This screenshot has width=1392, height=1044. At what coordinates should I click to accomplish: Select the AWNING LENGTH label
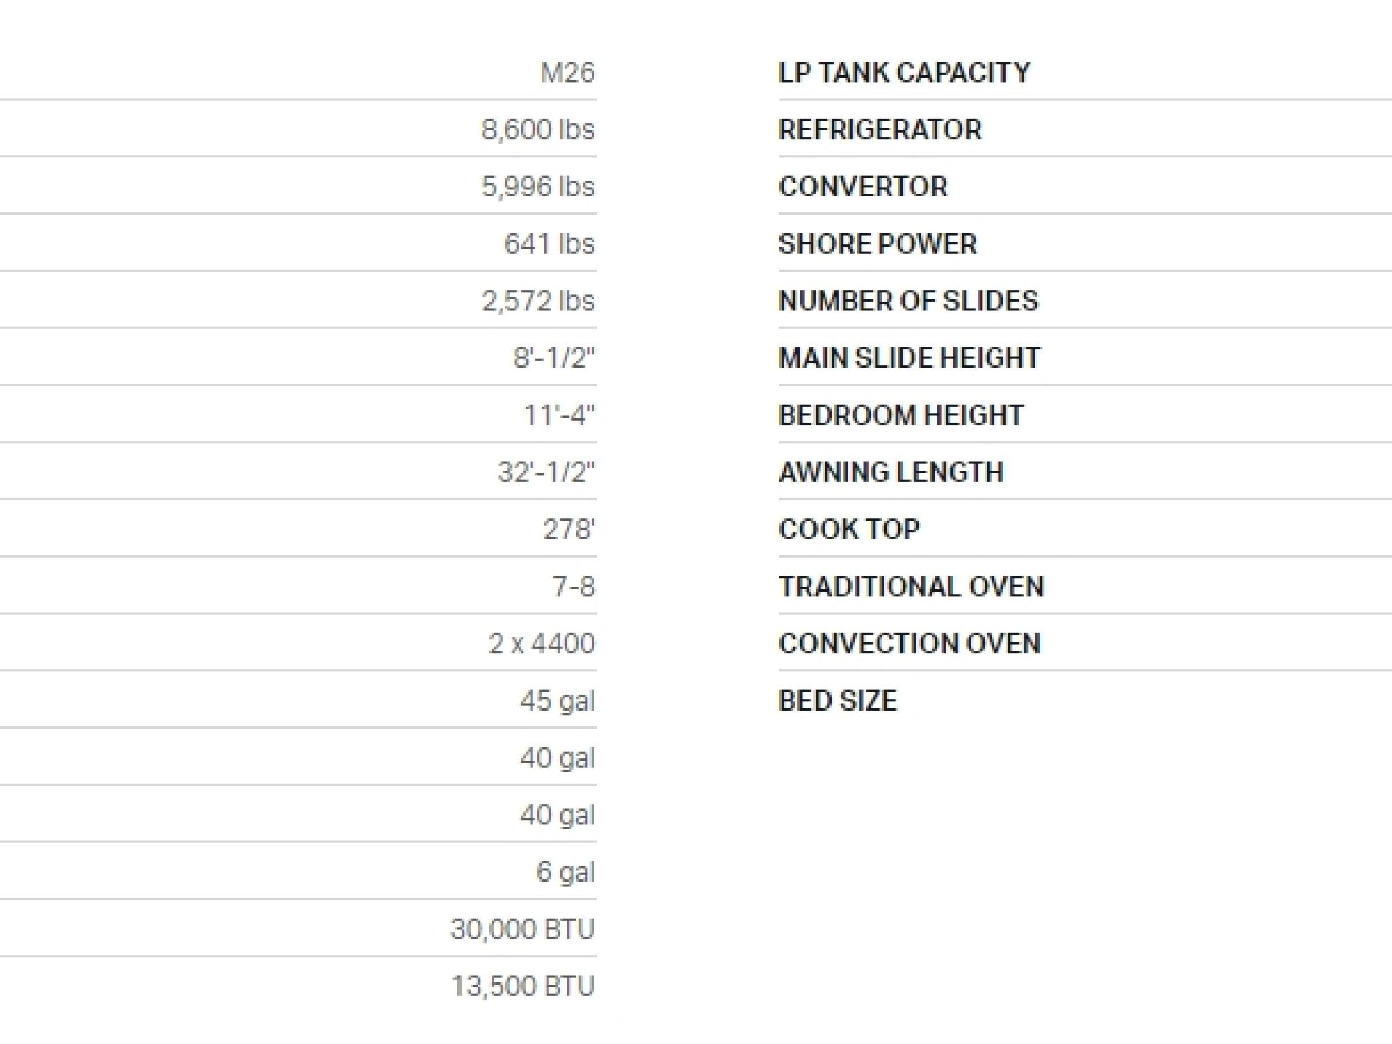click(x=891, y=472)
